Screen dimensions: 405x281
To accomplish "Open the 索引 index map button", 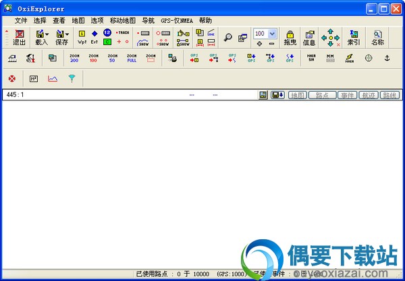I will click(354, 38).
